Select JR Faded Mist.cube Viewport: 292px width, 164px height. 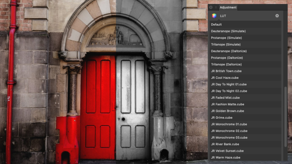245,98
